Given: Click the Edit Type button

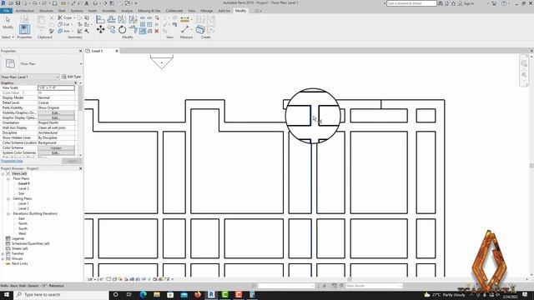Looking at the screenshot, I should [72, 77].
